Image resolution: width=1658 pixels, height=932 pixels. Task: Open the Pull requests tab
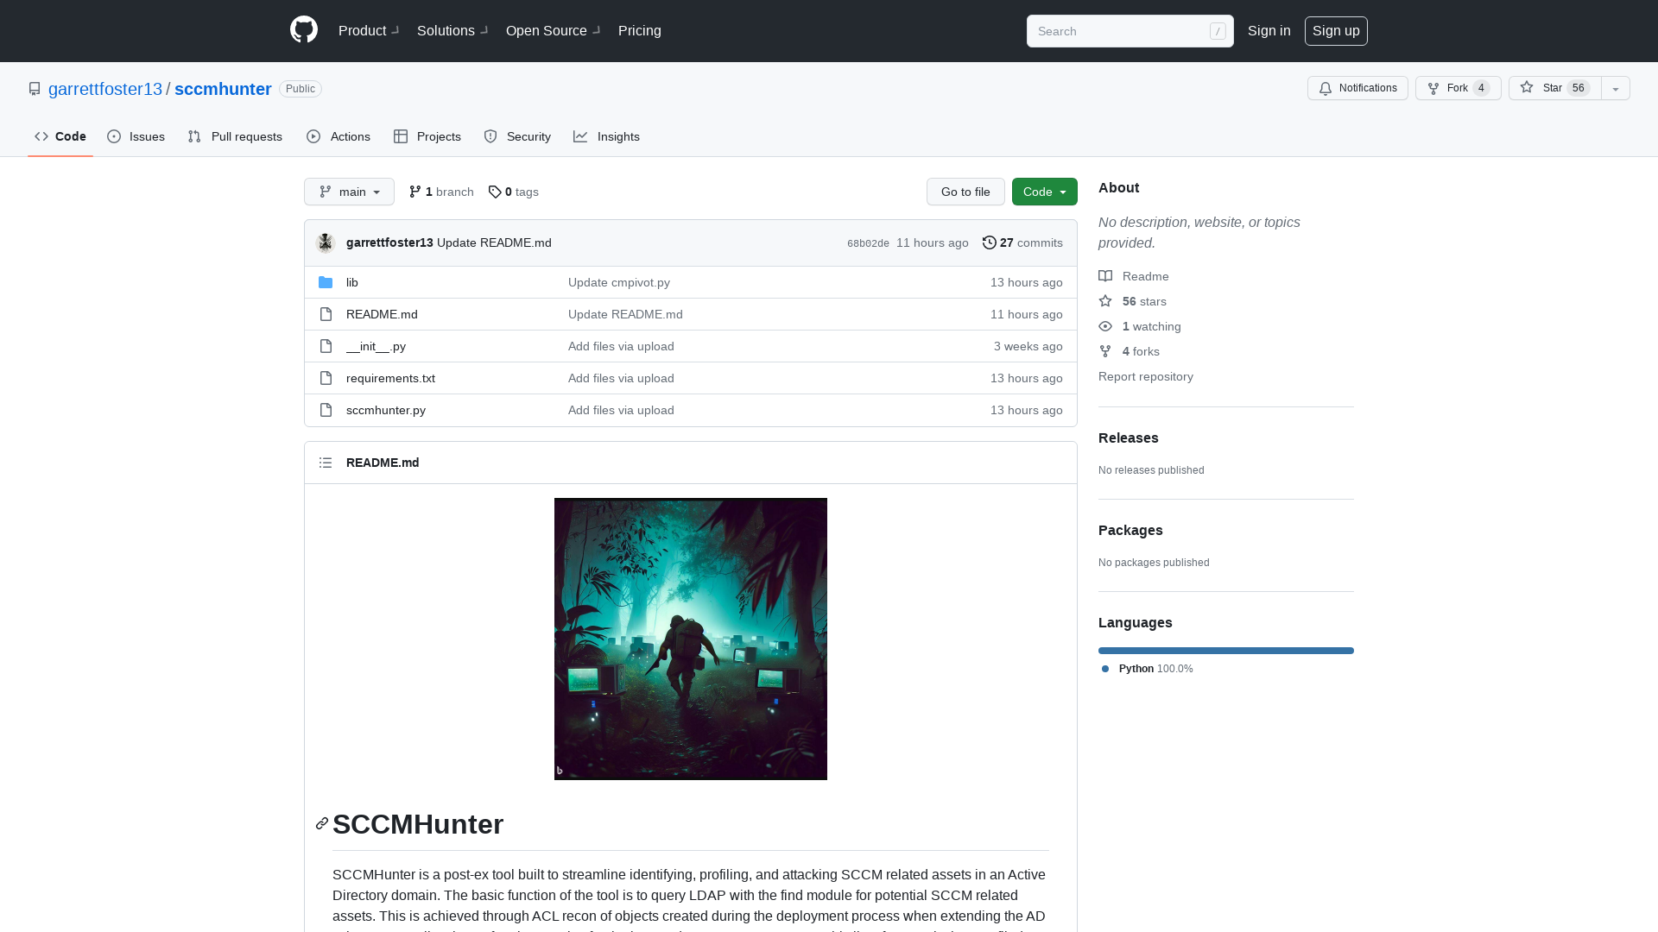pyautogui.click(x=235, y=136)
